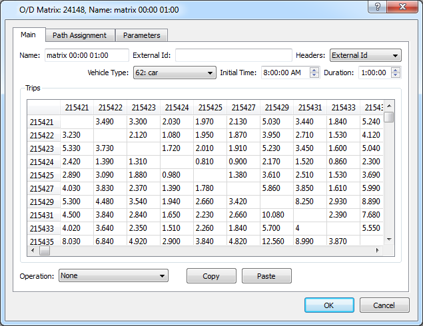Decrease Initial Time with down arrow
The width and height of the screenshot is (423, 326).
314,75
